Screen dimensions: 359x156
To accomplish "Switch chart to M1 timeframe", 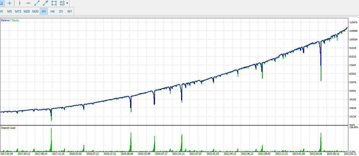I will (x=1, y=11).
